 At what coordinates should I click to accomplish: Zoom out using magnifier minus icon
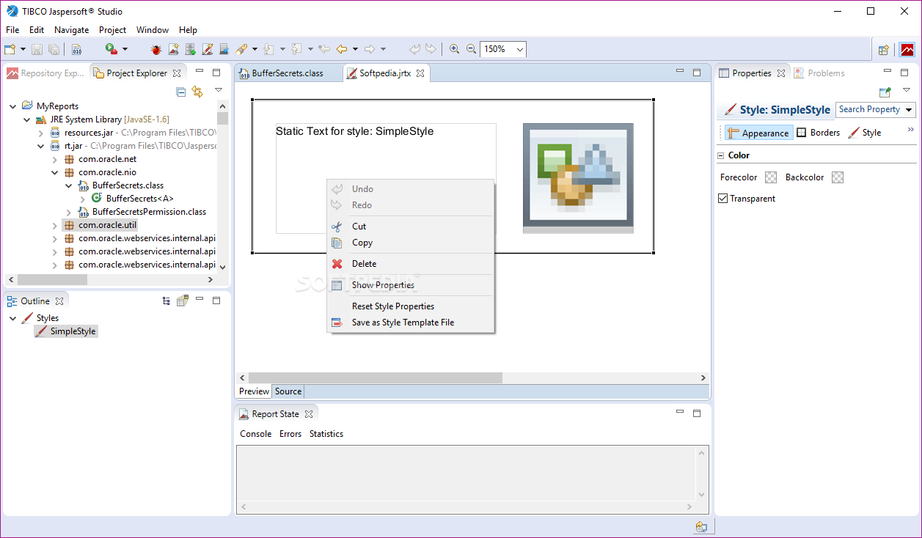point(472,49)
